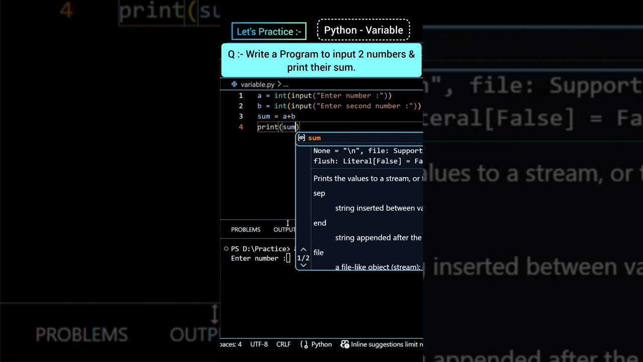Open the PROBLEMS panel tab
The width and height of the screenshot is (643, 362).
pos(246,229)
